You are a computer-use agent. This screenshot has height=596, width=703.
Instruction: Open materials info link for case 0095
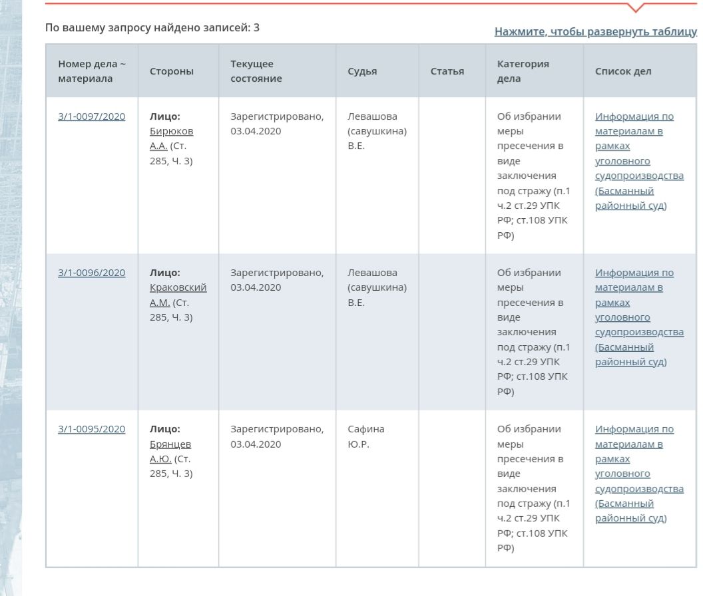639,474
